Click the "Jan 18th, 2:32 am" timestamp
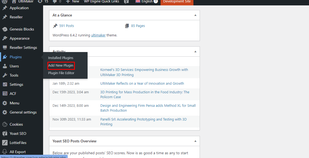The width and height of the screenshot is (309, 158). (66, 83)
